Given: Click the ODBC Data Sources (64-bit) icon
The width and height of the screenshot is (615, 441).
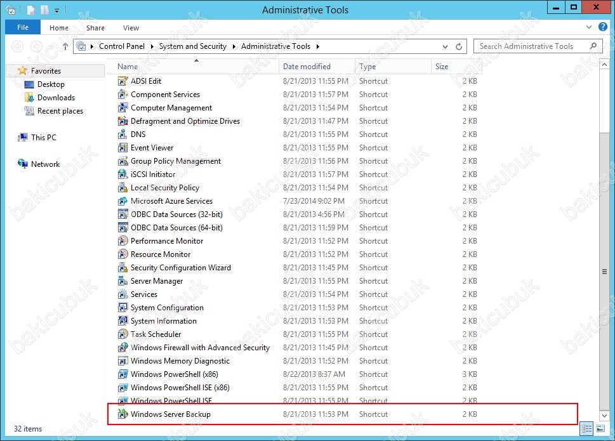Looking at the screenshot, I should coord(122,228).
